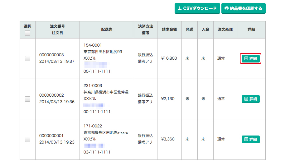This screenshot has height=161, width=285.
Task: Click the amount ¥16,800
Action: (x=169, y=58)
